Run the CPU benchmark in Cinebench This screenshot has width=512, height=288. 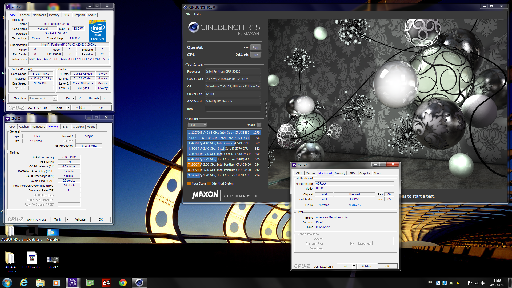coord(255,55)
